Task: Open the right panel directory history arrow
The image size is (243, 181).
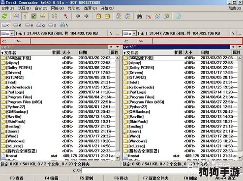Action: point(240,47)
